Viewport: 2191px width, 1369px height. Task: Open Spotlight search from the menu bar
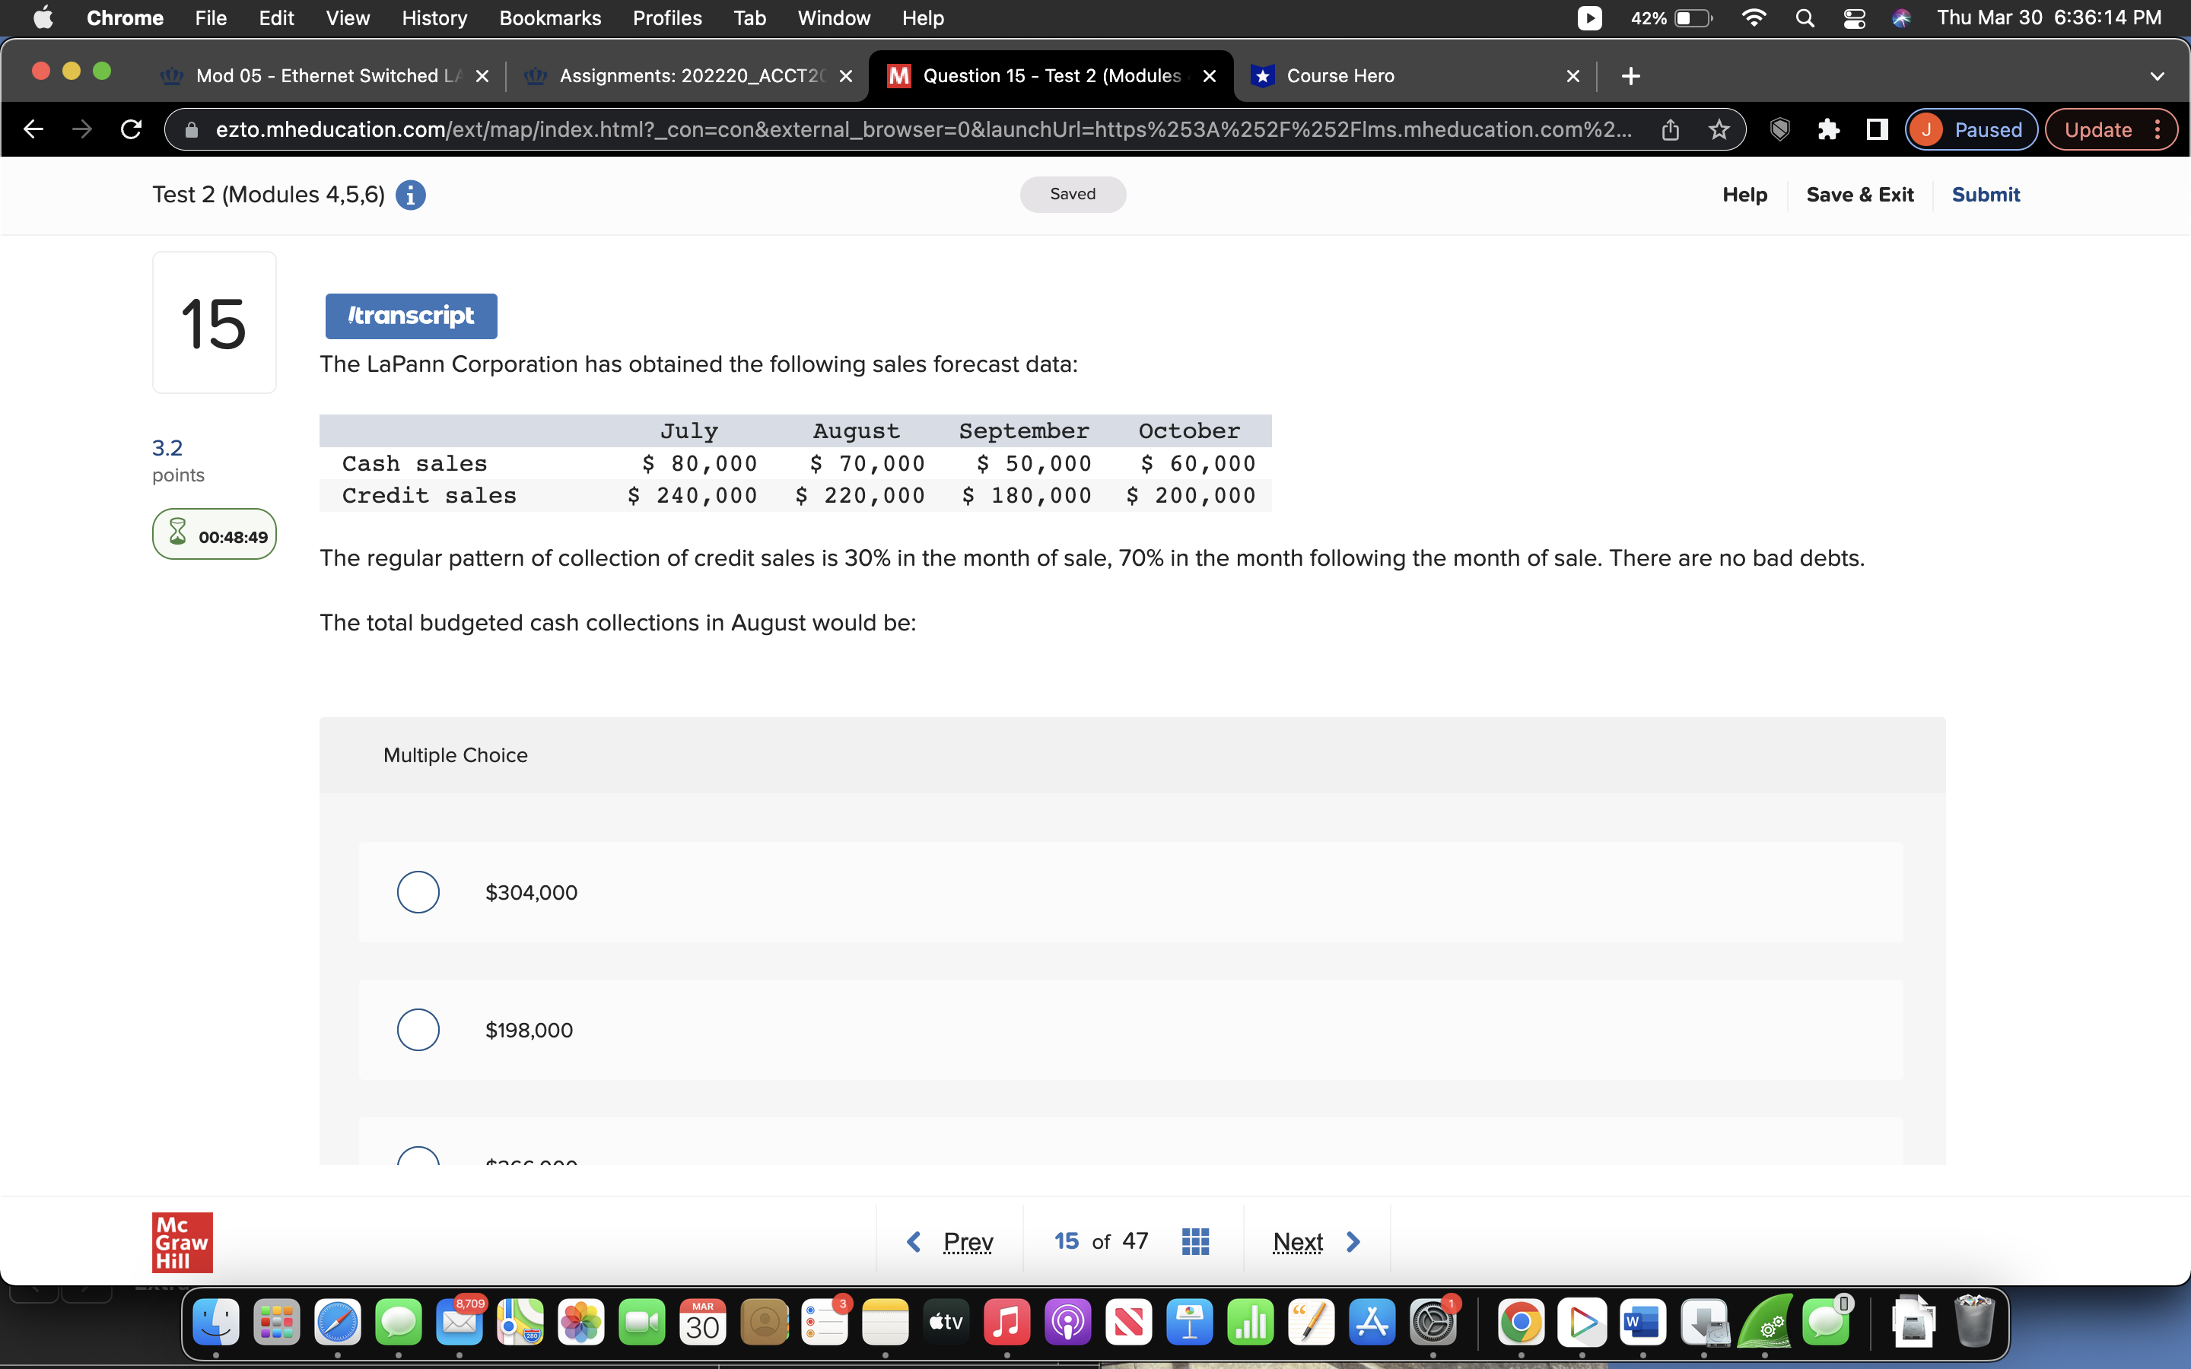click(x=1805, y=17)
